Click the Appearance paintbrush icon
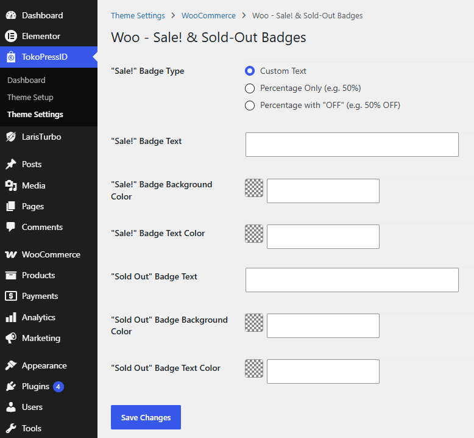474x438 pixels. point(11,365)
